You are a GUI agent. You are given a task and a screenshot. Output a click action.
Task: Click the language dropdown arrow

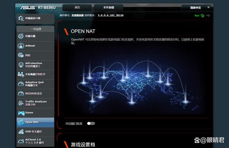pos(208,7)
